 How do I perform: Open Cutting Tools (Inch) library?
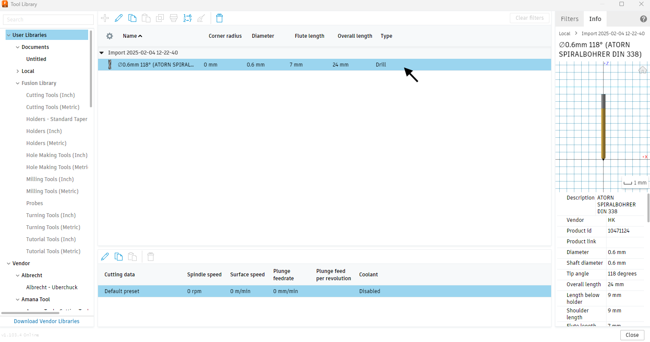pyautogui.click(x=49, y=95)
